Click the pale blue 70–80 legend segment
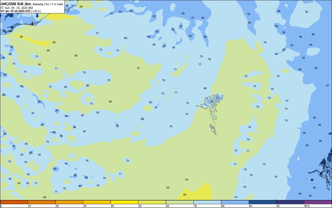 click(207, 202)
